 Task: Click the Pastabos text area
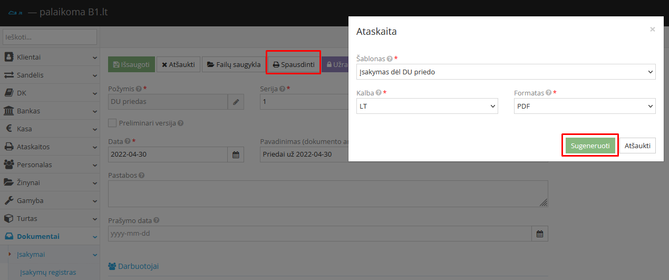[328, 194]
